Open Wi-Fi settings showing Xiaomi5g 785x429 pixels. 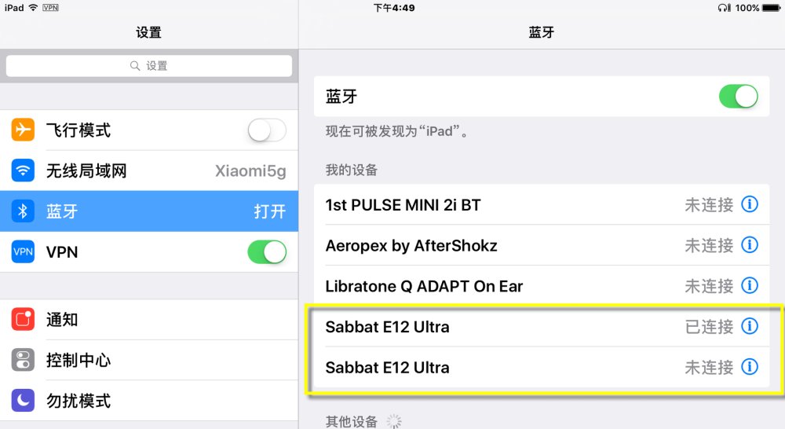click(x=149, y=170)
